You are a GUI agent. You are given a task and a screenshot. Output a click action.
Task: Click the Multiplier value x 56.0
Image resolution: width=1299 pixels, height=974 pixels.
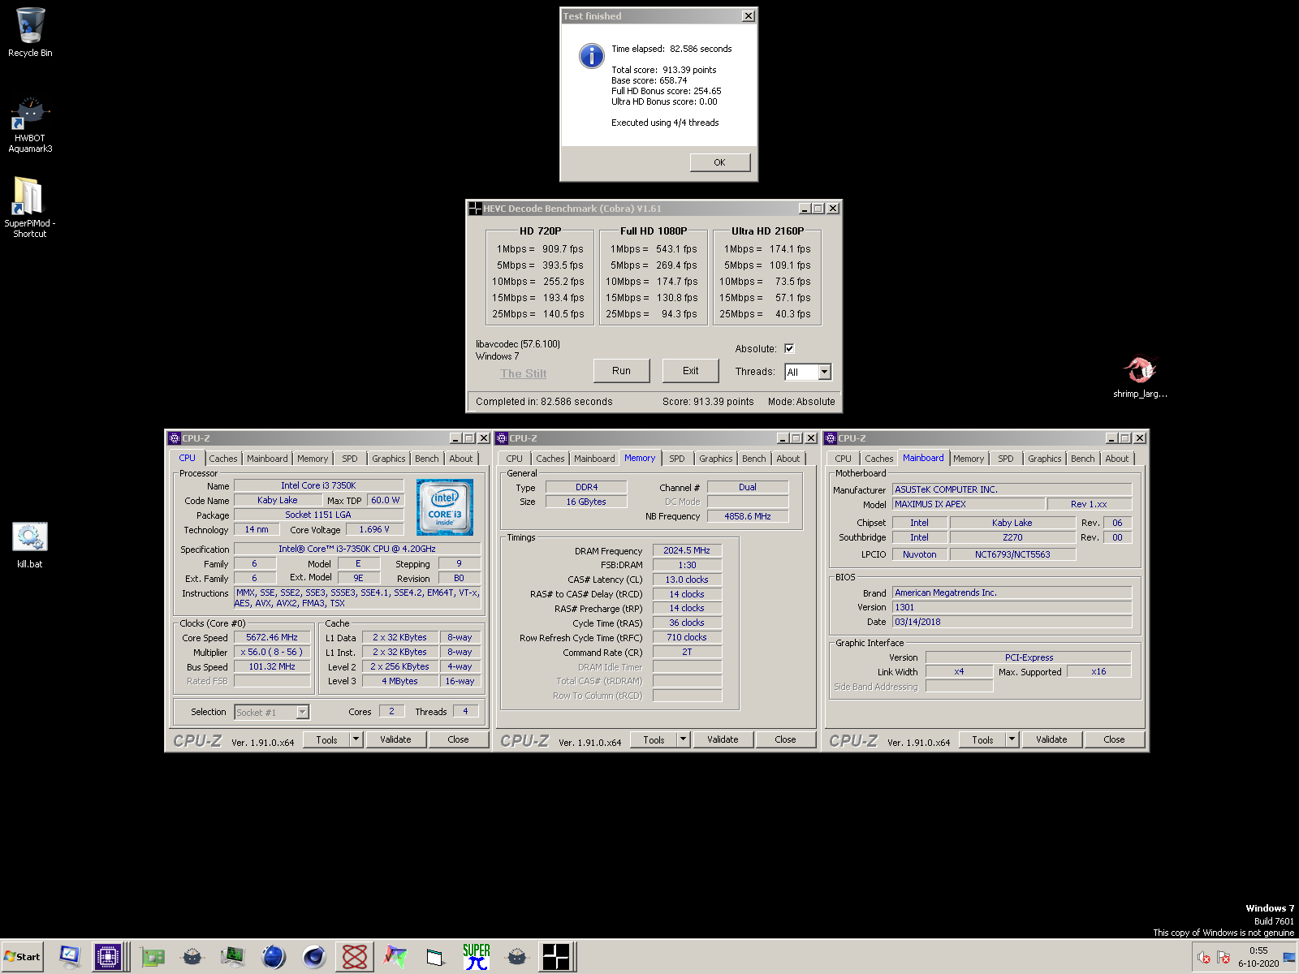[272, 652]
